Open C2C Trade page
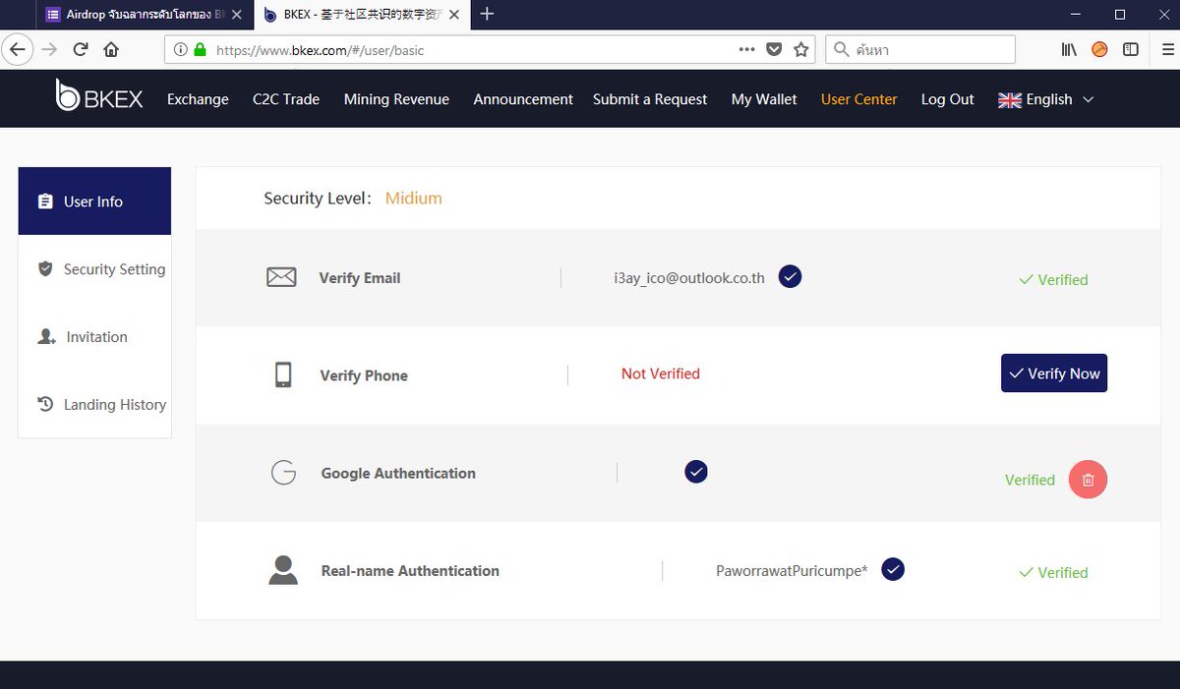The image size is (1180, 689). tap(286, 99)
